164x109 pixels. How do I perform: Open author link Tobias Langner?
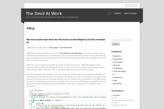(x=54, y=48)
